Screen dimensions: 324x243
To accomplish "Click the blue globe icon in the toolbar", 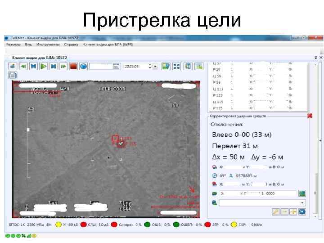I will pyautogui.click(x=84, y=66).
